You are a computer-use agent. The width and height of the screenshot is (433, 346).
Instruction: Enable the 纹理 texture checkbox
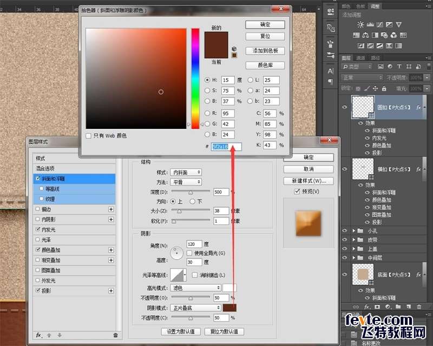coord(42,198)
